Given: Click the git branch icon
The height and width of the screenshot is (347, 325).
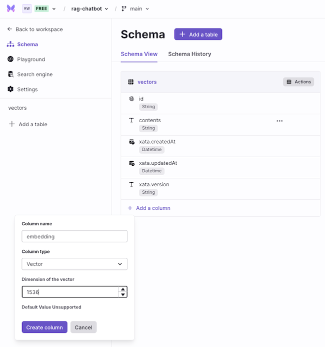Looking at the screenshot, I should (x=124, y=9).
